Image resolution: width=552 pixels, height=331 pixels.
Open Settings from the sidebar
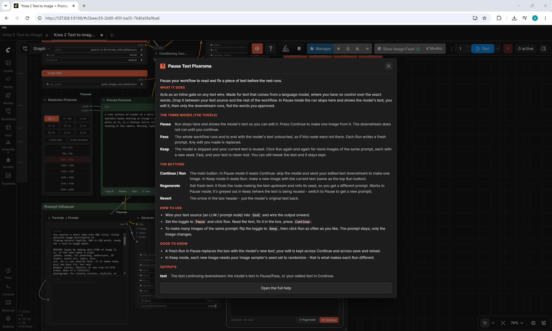[x=8, y=322]
